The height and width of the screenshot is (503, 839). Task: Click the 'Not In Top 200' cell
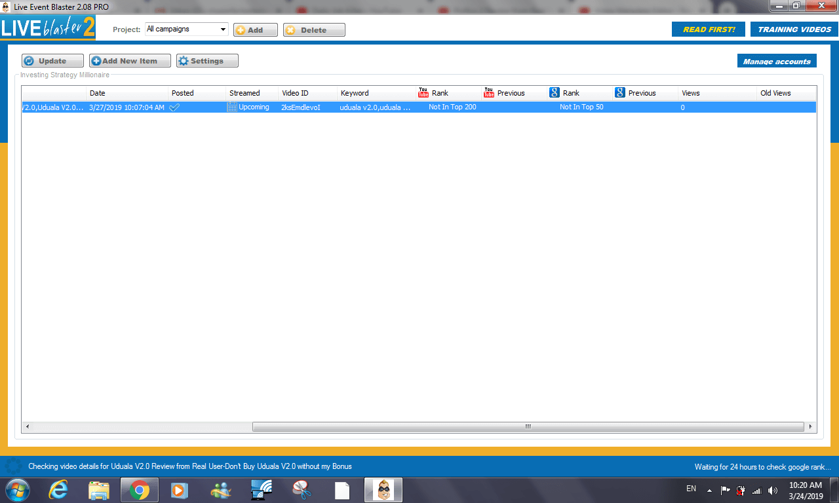(452, 107)
